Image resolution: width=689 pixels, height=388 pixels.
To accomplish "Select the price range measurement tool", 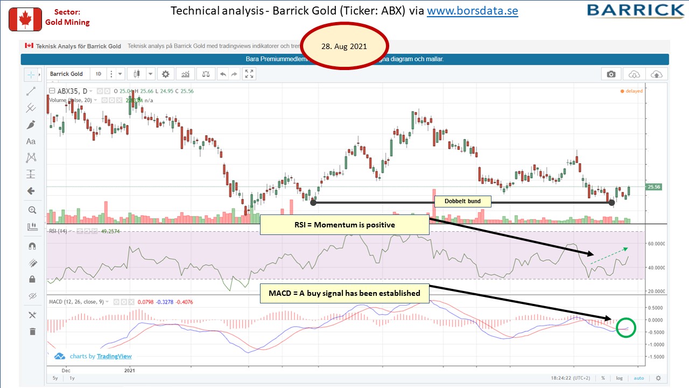I will point(31,174).
